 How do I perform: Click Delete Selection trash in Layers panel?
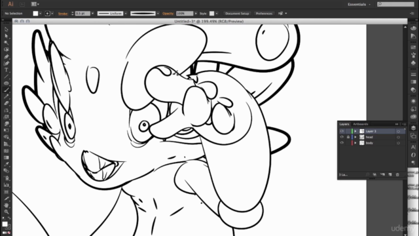pos(397,174)
